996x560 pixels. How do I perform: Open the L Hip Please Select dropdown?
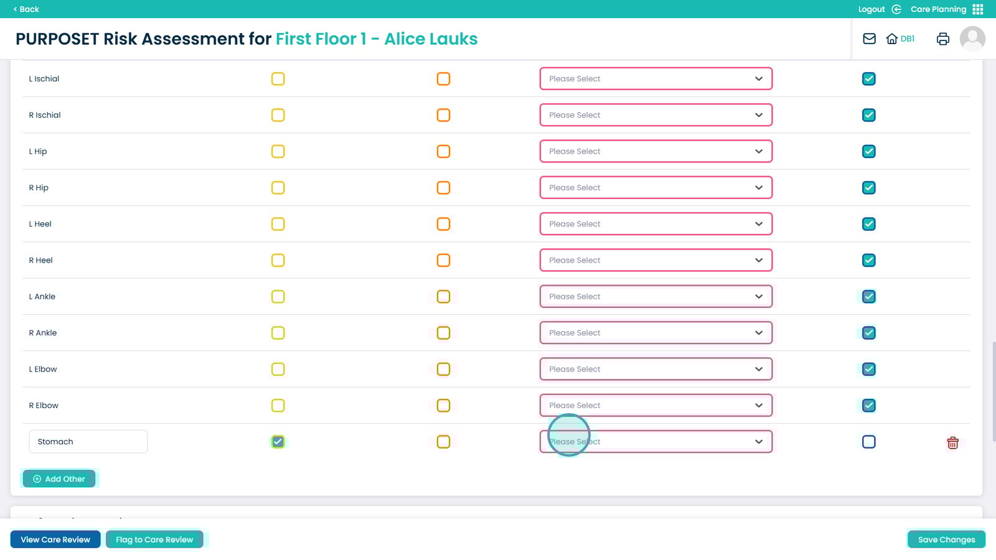[655, 152]
